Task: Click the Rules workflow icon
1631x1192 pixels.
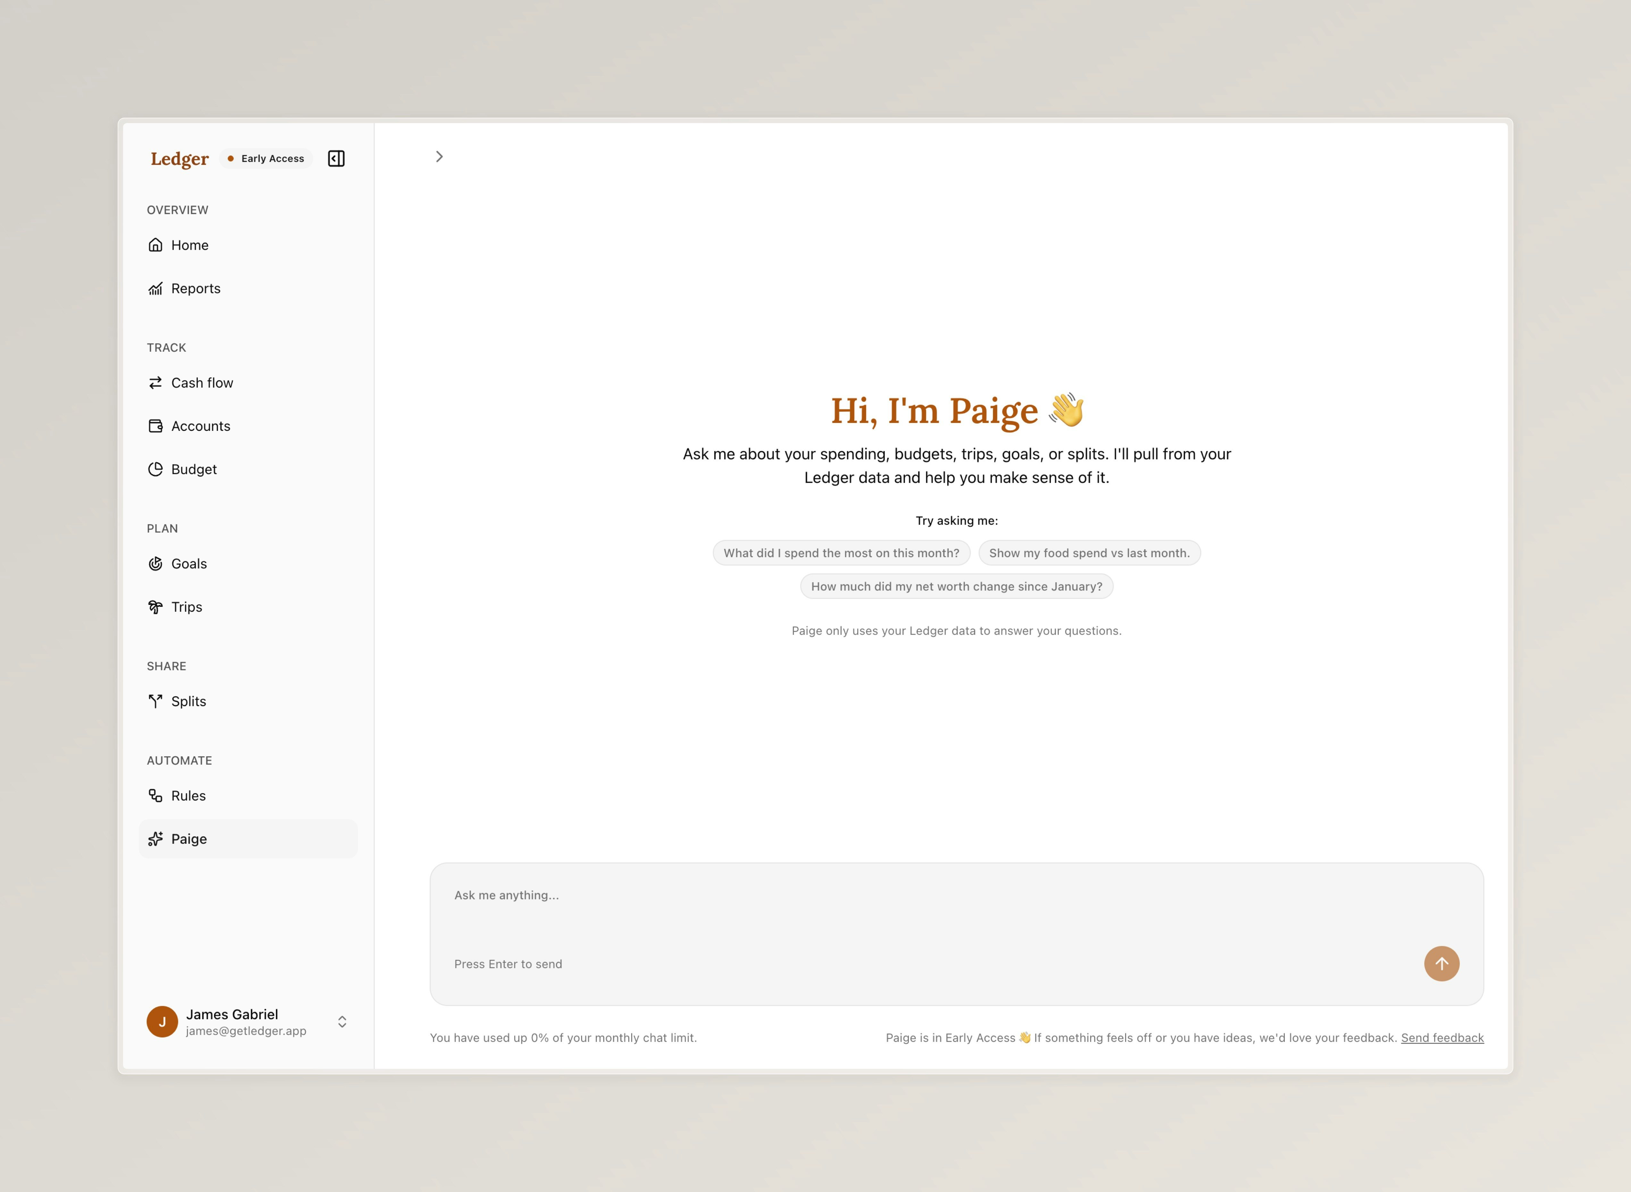Action: (x=155, y=796)
